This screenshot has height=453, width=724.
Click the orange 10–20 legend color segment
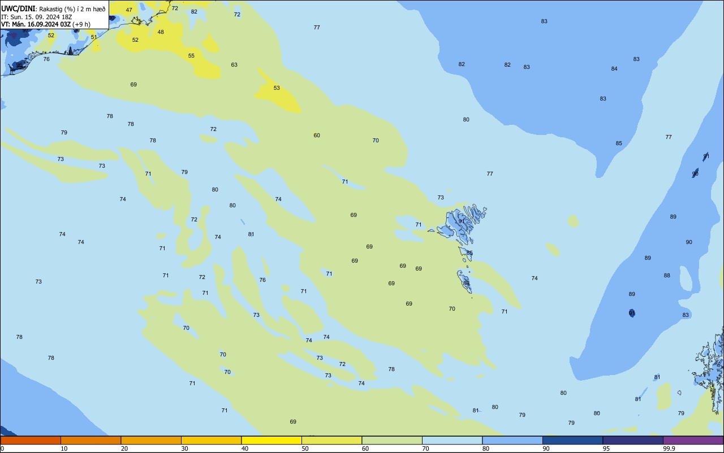(x=90, y=440)
